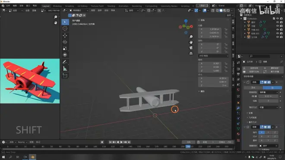
Task: Activate the 3D Cursor tool
Action: pos(65,28)
